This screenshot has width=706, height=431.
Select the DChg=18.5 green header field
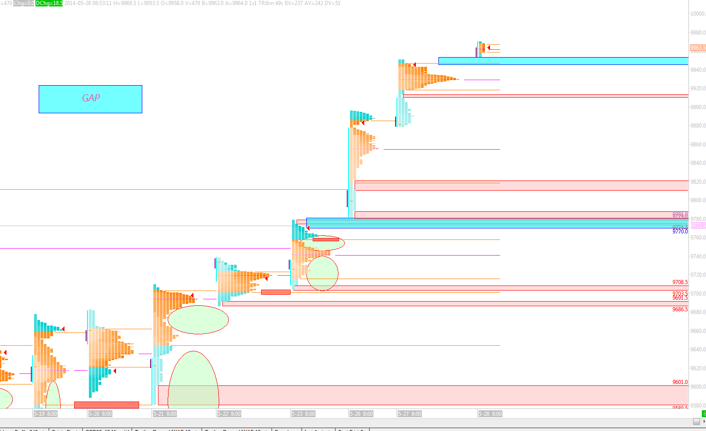tap(49, 3)
